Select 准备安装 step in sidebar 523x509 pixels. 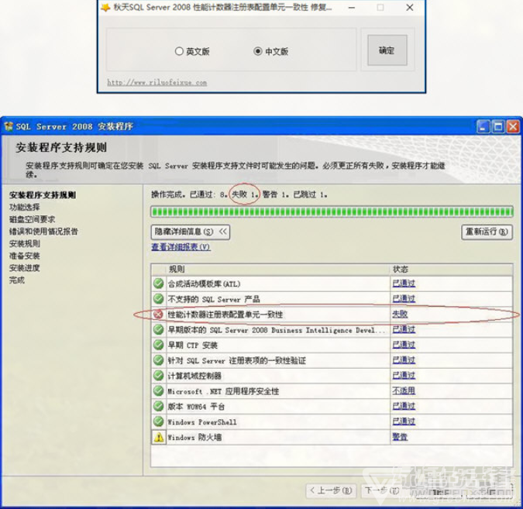(24, 256)
